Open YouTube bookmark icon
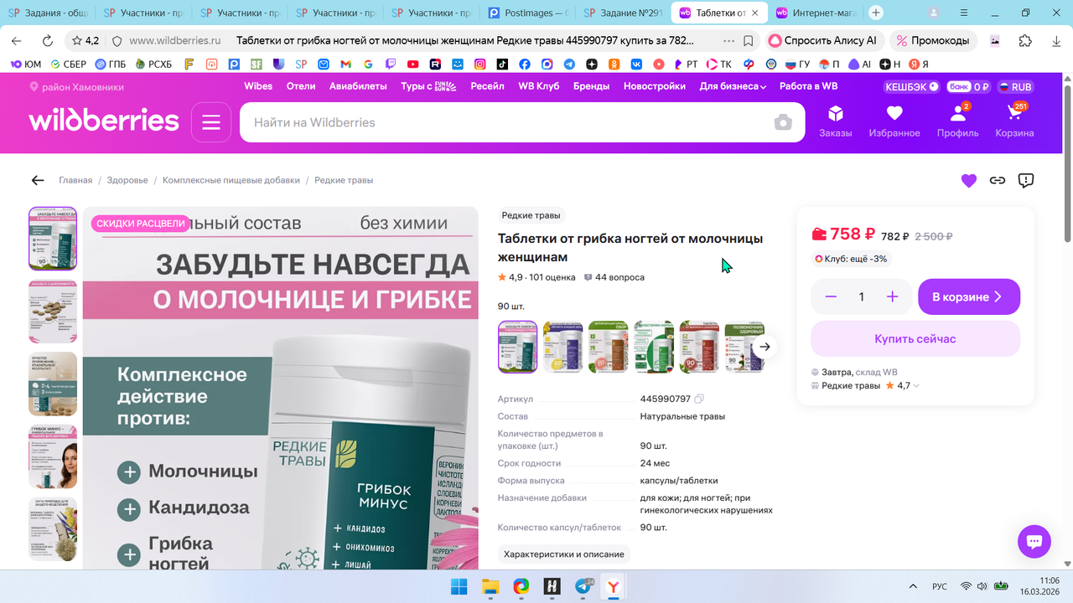 click(413, 64)
